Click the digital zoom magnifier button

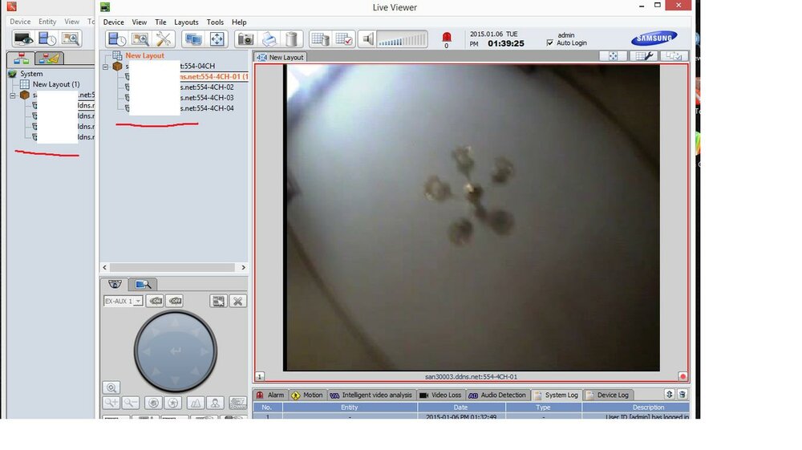pos(111,387)
